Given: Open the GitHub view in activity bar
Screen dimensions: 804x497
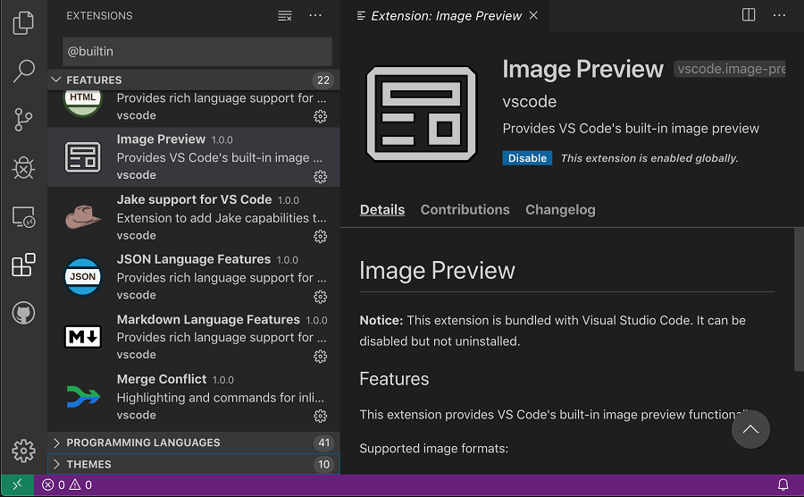Looking at the screenshot, I should [x=24, y=313].
